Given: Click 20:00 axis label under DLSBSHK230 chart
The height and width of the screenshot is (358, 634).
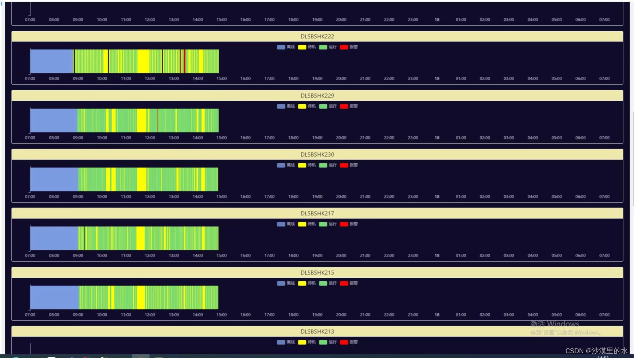Looking at the screenshot, I should pos(341,197).
